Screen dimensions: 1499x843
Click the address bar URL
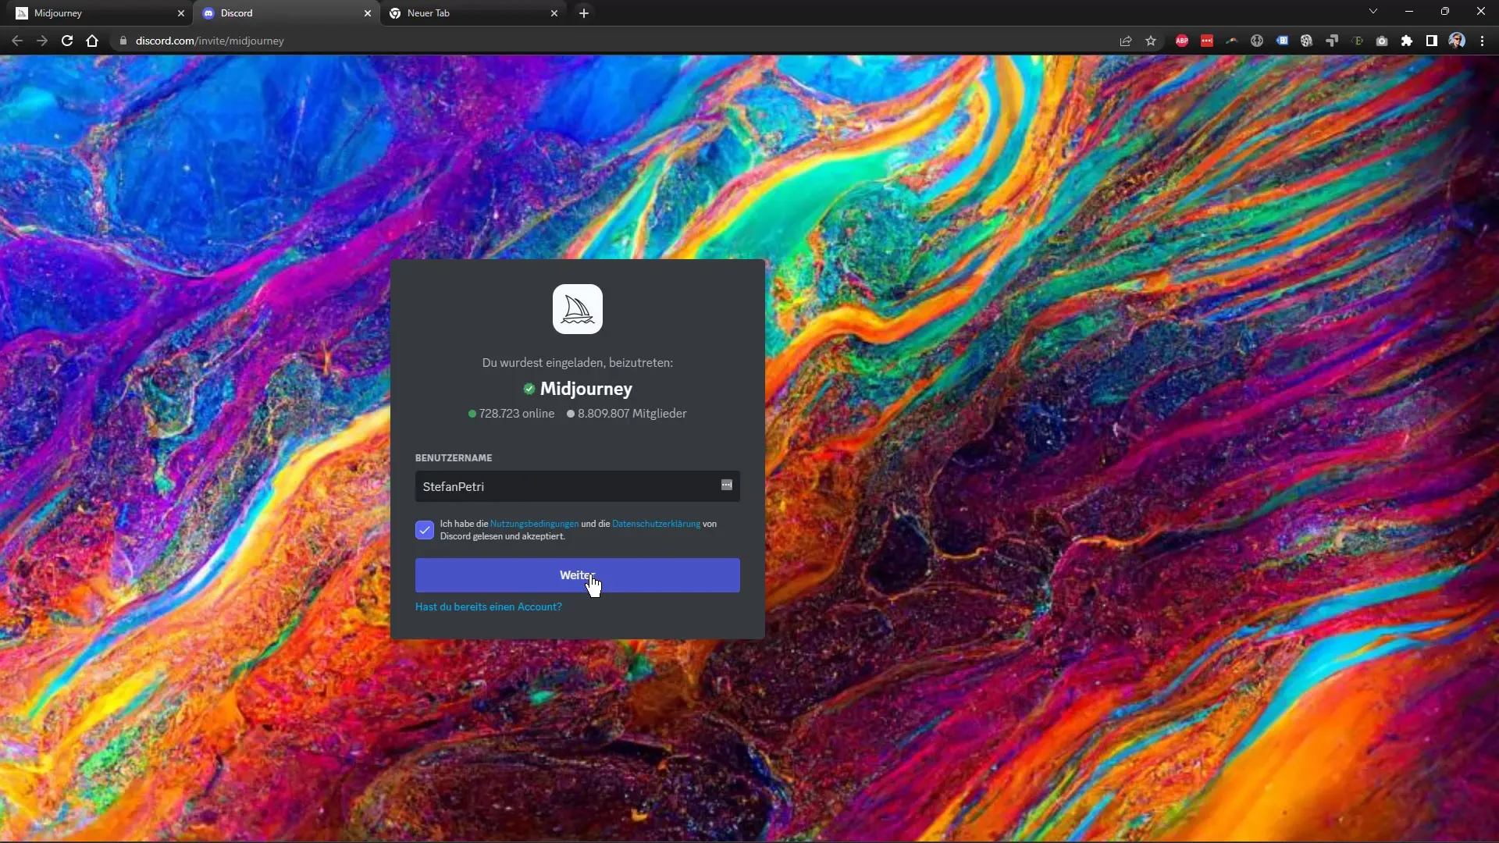point(209,41)
